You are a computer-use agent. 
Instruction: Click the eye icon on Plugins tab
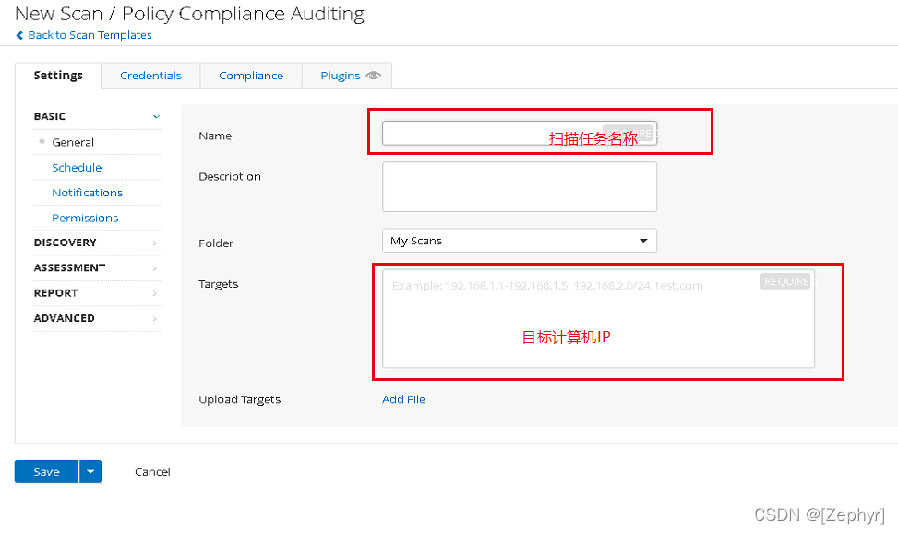(x=374, y=76)
